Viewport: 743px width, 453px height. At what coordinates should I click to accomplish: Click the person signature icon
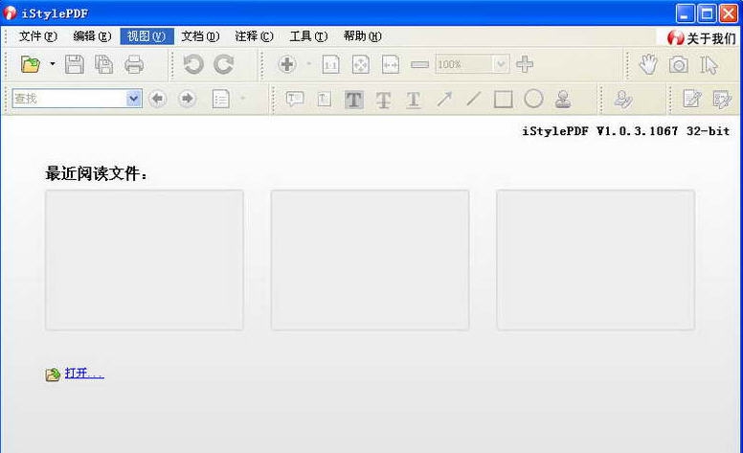623,99
